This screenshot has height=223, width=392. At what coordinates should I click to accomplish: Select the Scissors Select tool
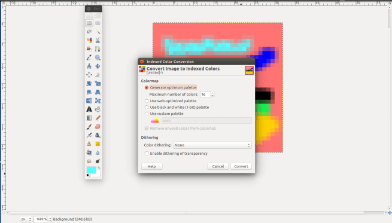click(98, 40)
